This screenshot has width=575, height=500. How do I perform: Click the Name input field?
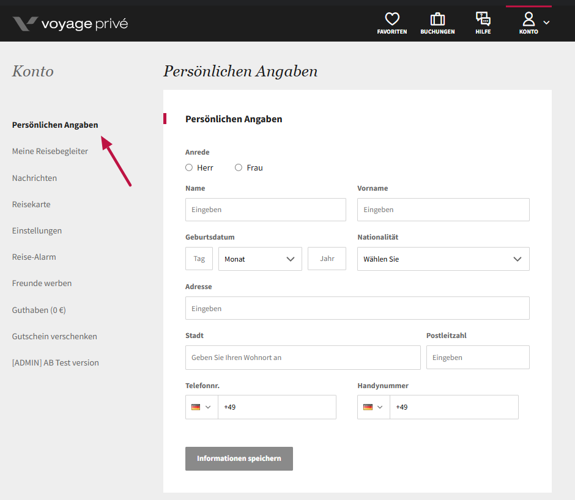pos(265,210)
